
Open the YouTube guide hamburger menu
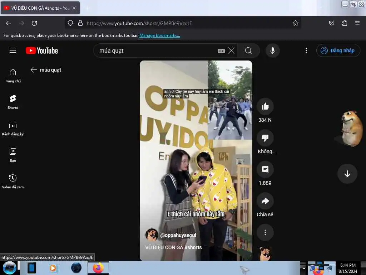[13, 50]
